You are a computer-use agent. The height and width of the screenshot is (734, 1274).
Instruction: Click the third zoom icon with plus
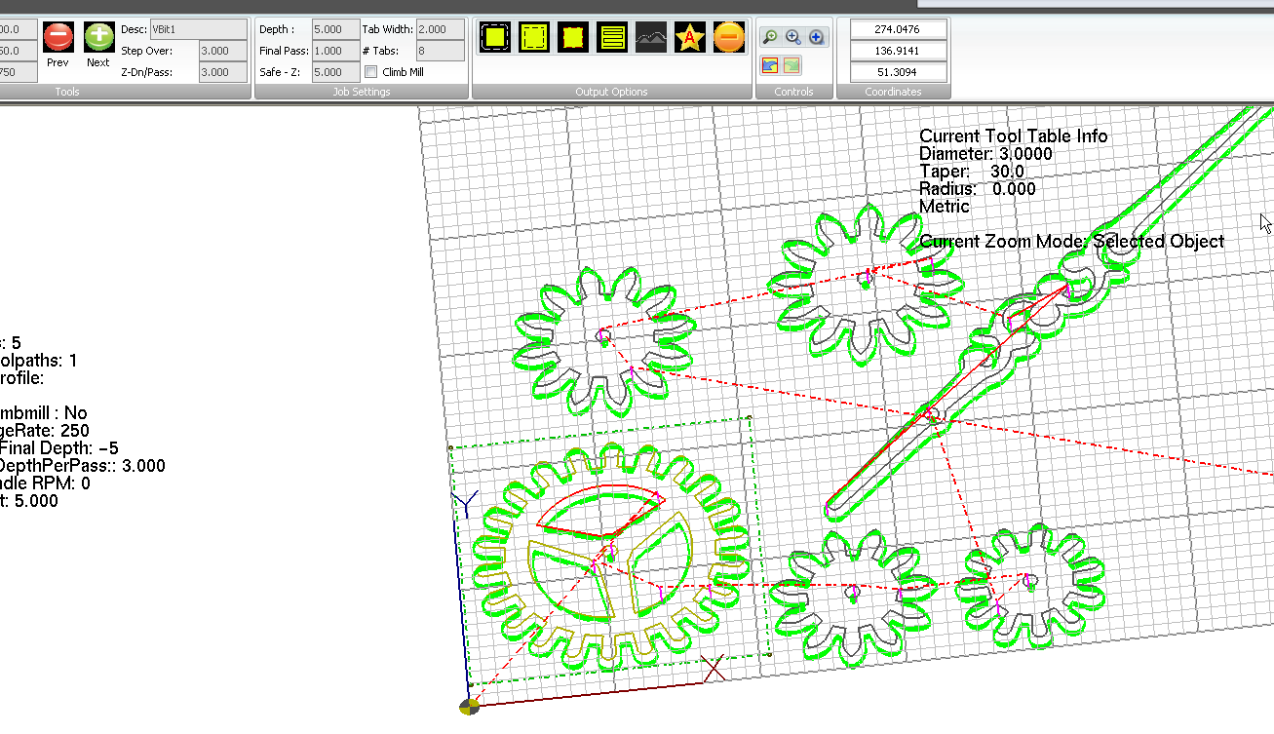click(x=817, y=37)
